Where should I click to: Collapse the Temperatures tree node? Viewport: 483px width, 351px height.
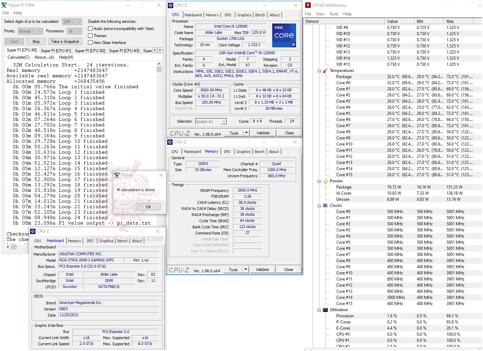click(319, 71)
